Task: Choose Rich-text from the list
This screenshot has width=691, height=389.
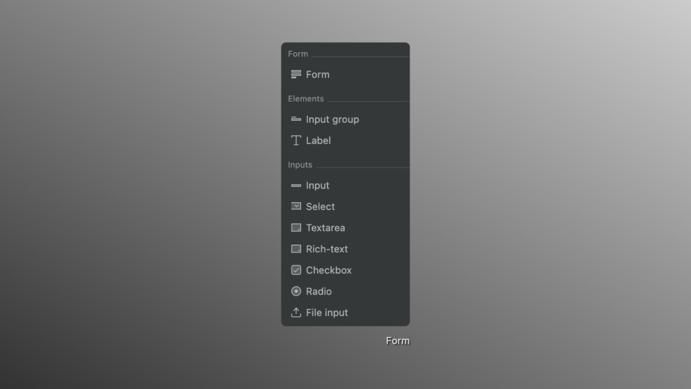Action: (x=345, y=249)
